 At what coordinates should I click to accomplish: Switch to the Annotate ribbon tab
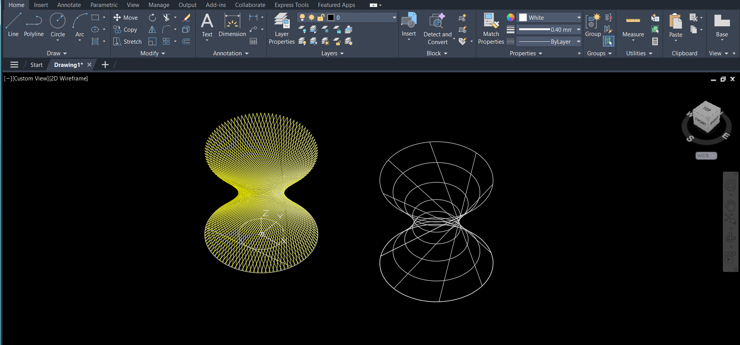[x=69, y=5]
